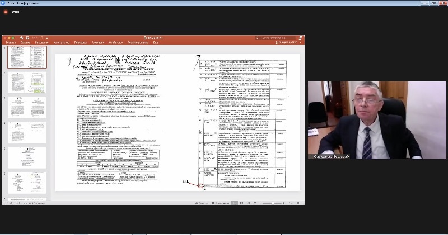Click the document title in PowerPoint title bar

coord(153,37)
